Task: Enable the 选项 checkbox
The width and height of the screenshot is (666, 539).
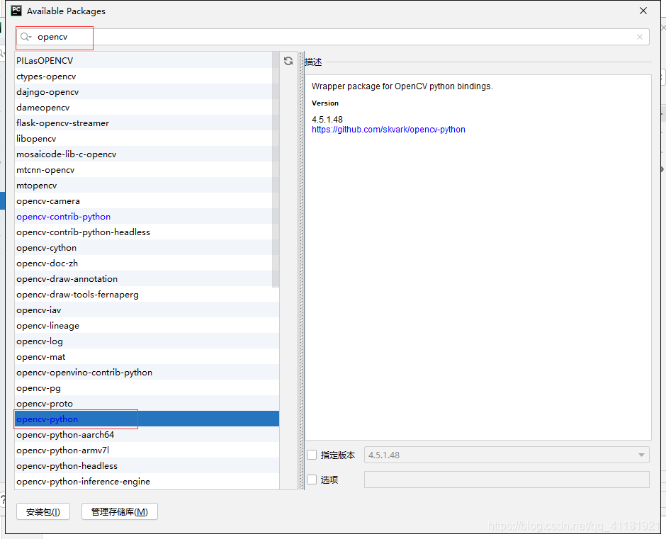Action: click(x=312, y=480)
